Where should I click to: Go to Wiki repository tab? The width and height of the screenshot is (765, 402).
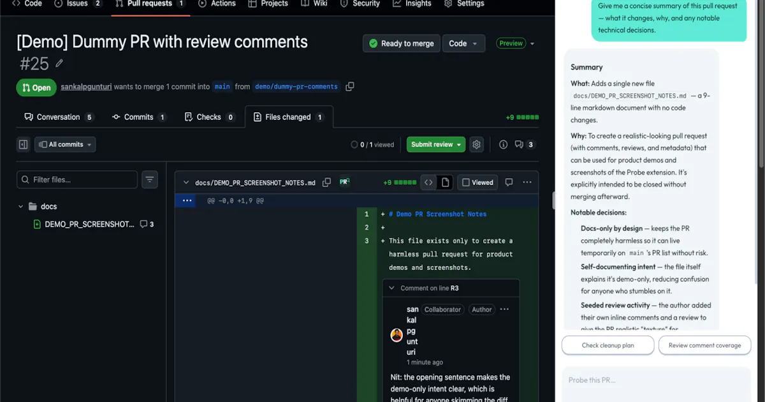313,4
